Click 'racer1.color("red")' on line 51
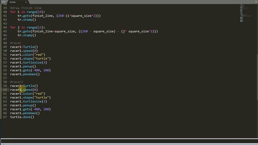The height and width of the screenshot is (145, 258). click(x=28, y=55)
